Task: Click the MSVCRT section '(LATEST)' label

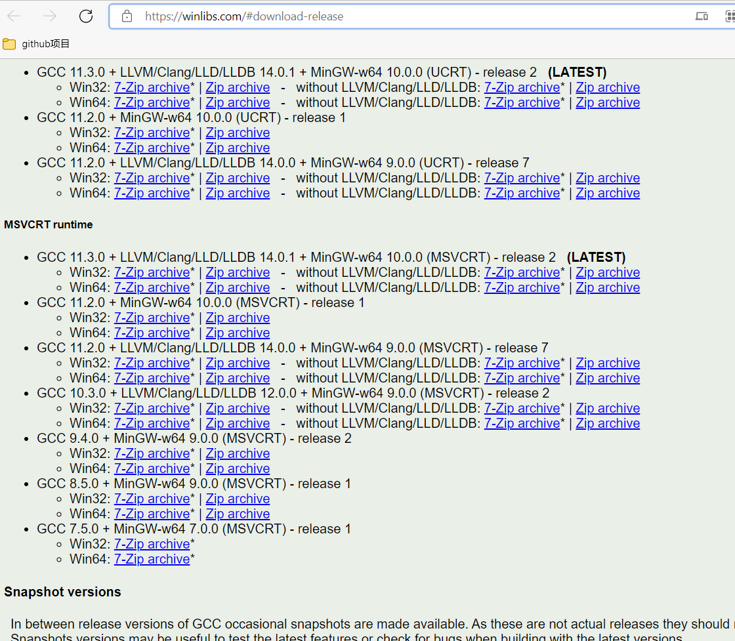Action: click(597, 257)
